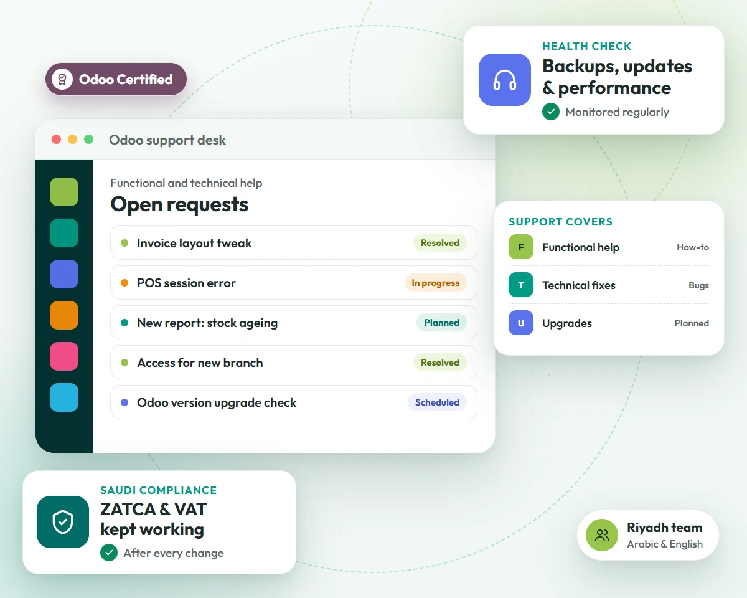Click the green check next to After every change

(109, 553)
